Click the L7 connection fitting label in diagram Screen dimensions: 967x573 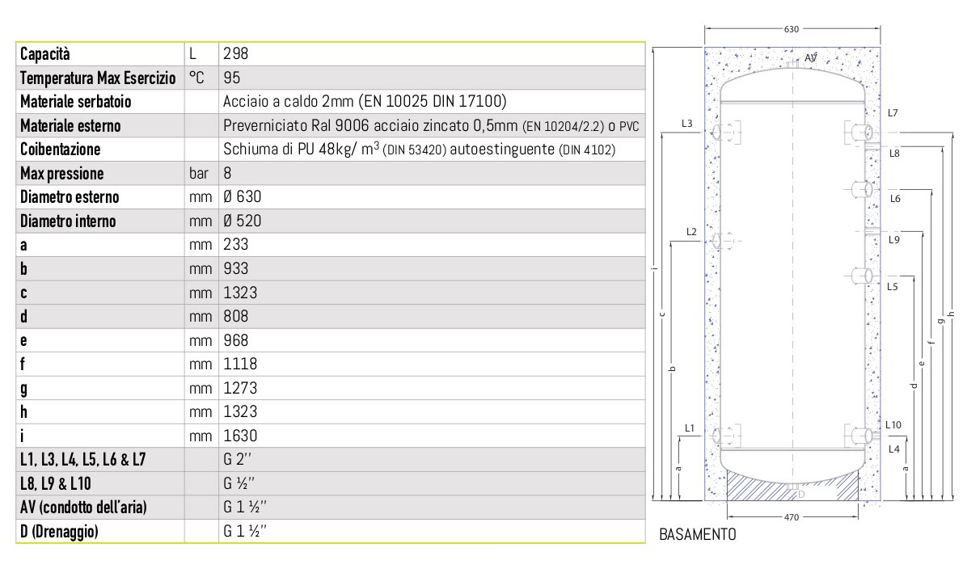[892, 113]
